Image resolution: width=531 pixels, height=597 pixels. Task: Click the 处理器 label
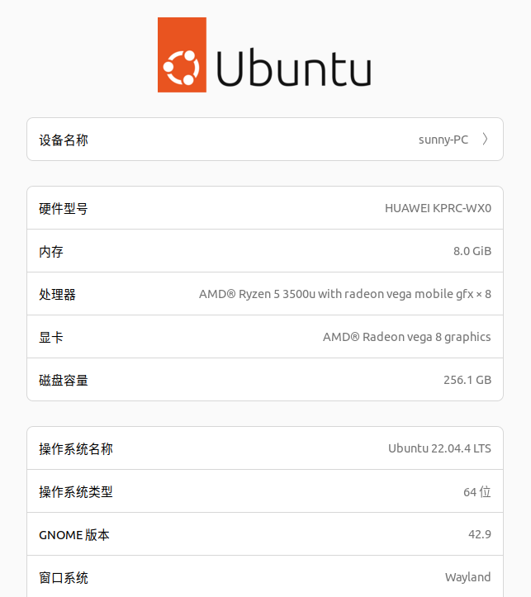pos(58,295)
